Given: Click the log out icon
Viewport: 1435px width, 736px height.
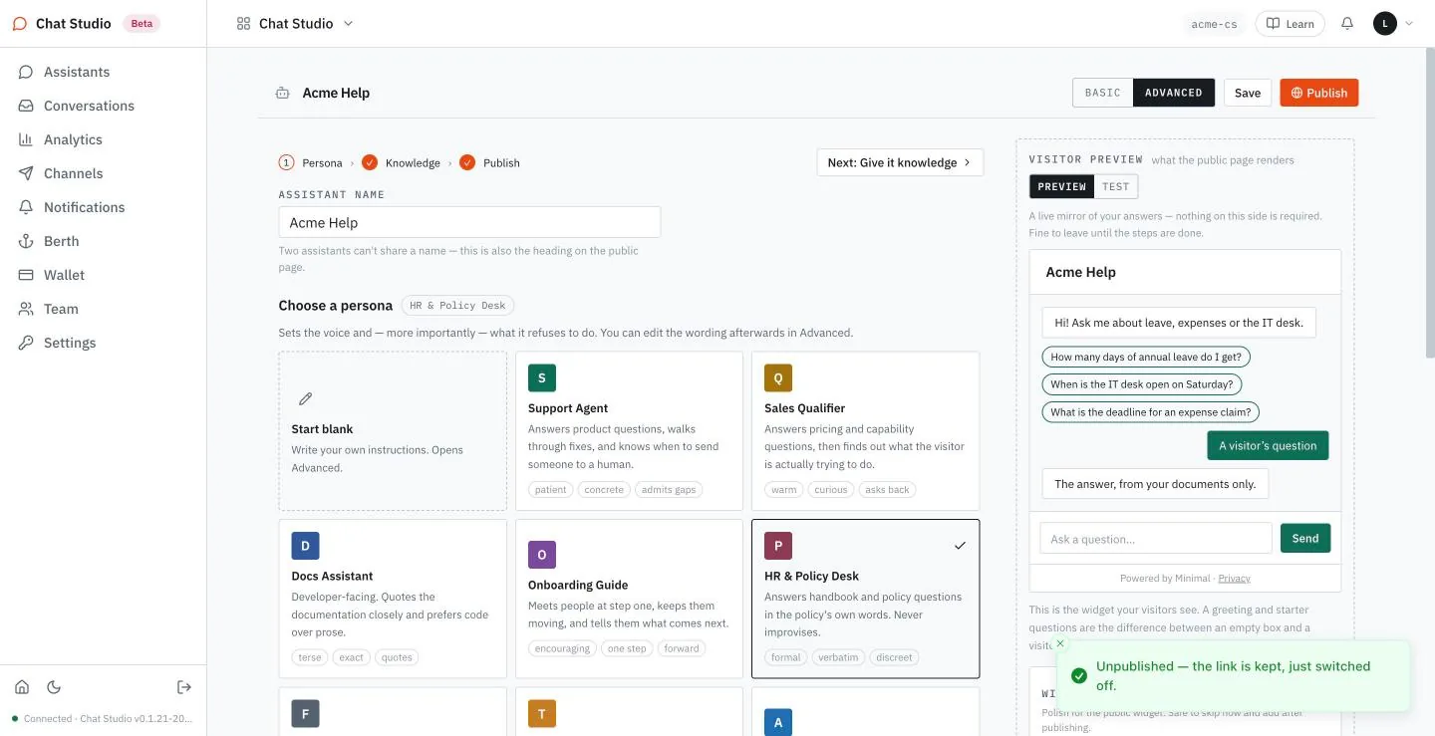Looking at the screenshot, I should pos(184,687).
